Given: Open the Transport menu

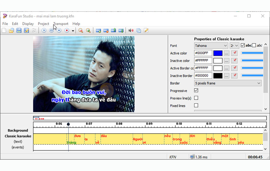Looking at the screenshot, I should point(61,24).
